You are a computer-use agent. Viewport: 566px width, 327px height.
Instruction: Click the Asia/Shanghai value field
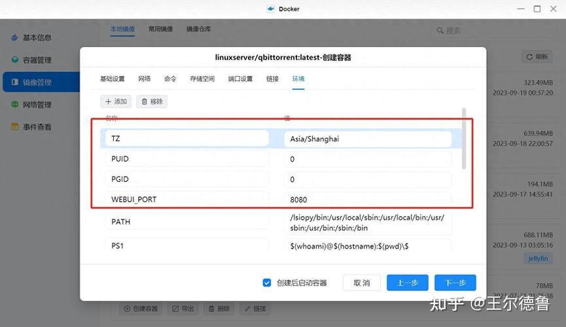pos(368,139)
